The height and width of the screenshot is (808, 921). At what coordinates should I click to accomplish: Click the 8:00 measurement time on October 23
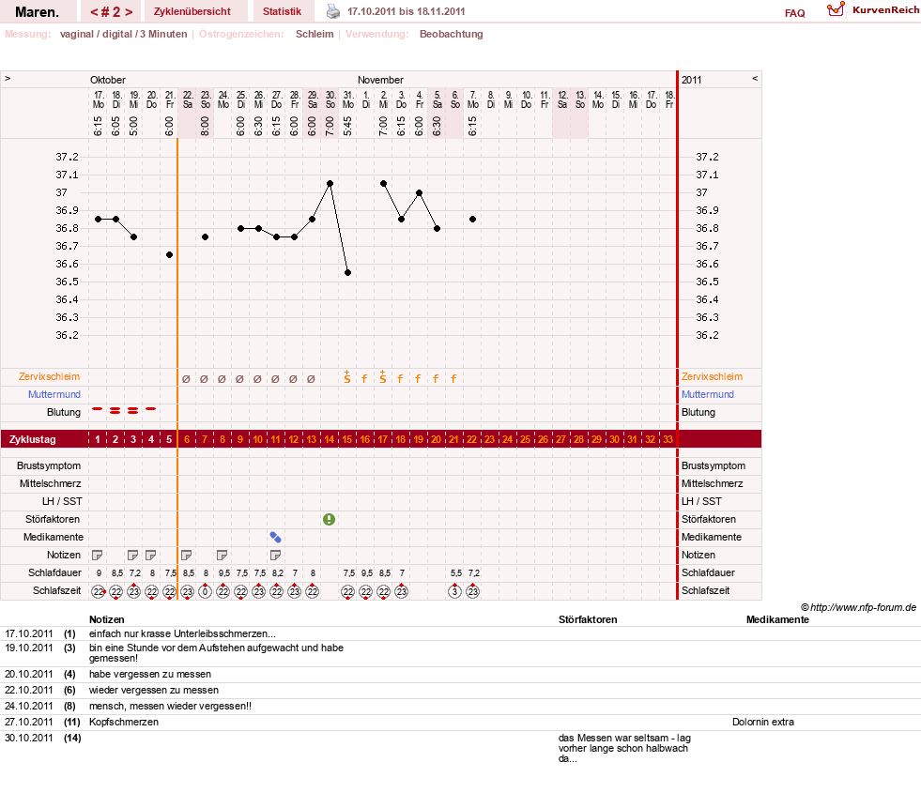pos(205,126)
